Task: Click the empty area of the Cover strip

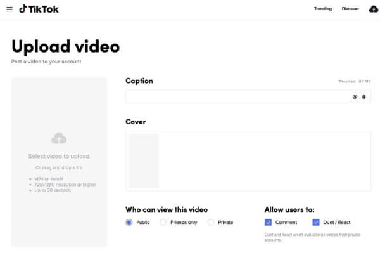Action: 266,161
